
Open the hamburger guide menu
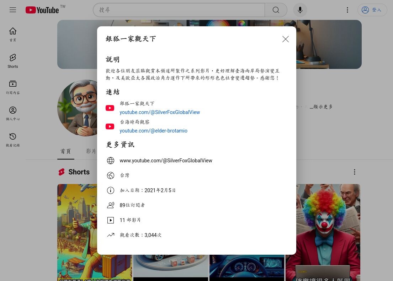coord(13,10)
